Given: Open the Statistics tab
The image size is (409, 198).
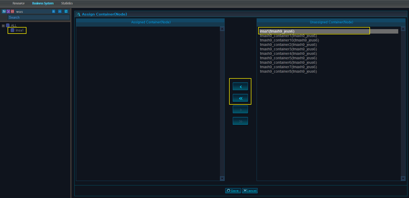Looking at the screenshot, I should pos(67,3).
